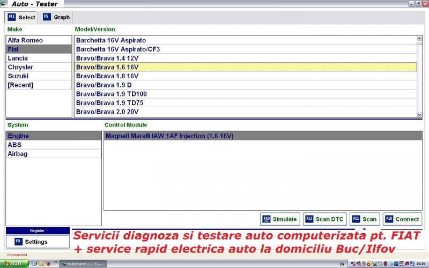Viewport: 429px width, 268px height.
Task: Click the F12 icon on Scan DTC button
Action: coord(309,219)
